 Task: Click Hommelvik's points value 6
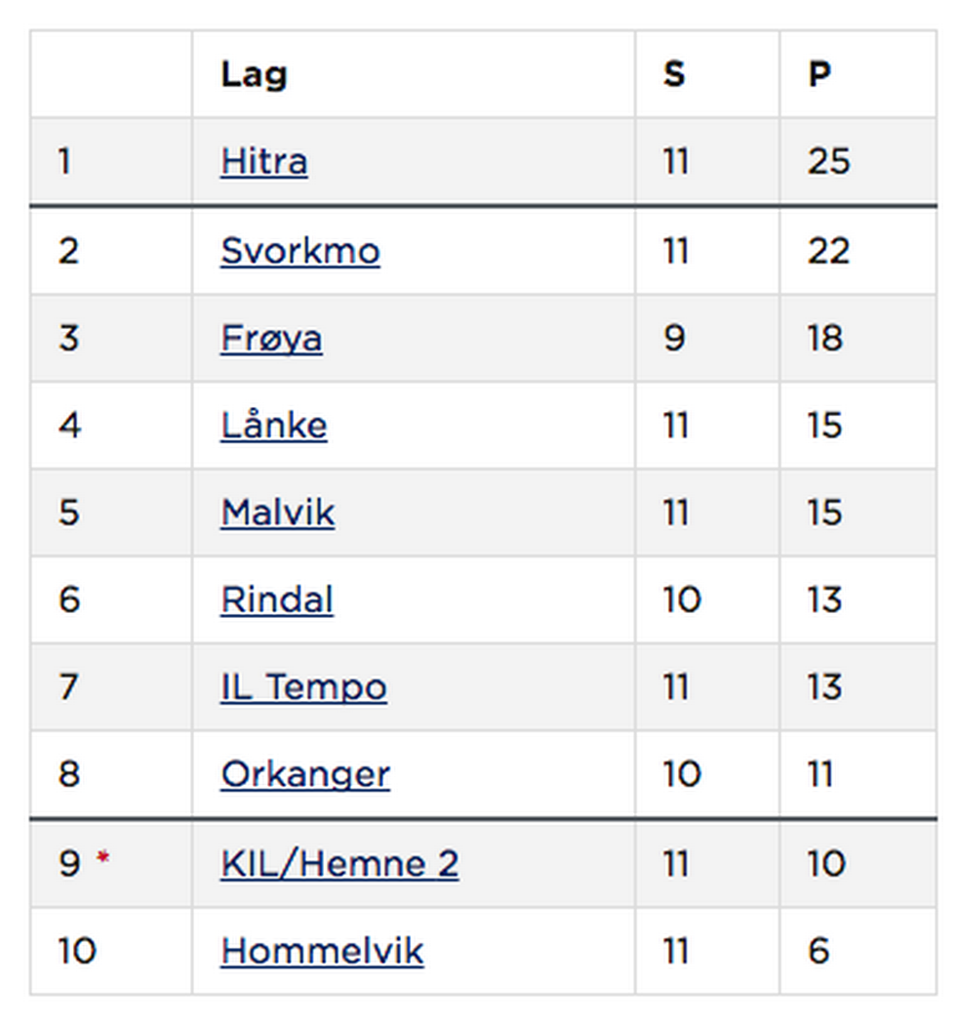(x=819, y=951)
